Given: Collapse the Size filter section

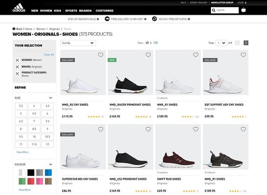Looking at the screenshot, I should [x=51, y=98].
